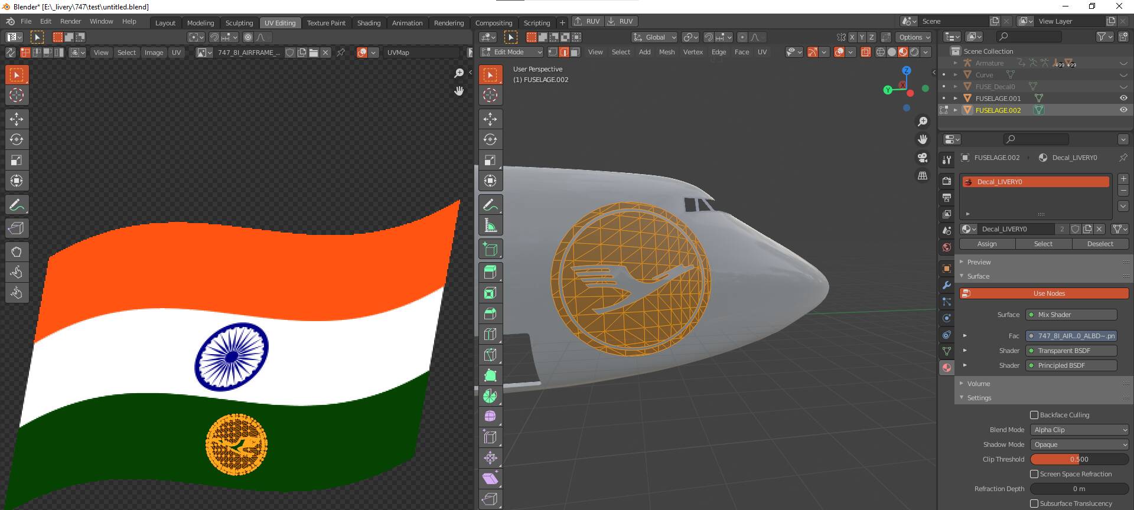
Task: Hide FUSELAGE.002 with its eye icon
Action: point(1123,110)
